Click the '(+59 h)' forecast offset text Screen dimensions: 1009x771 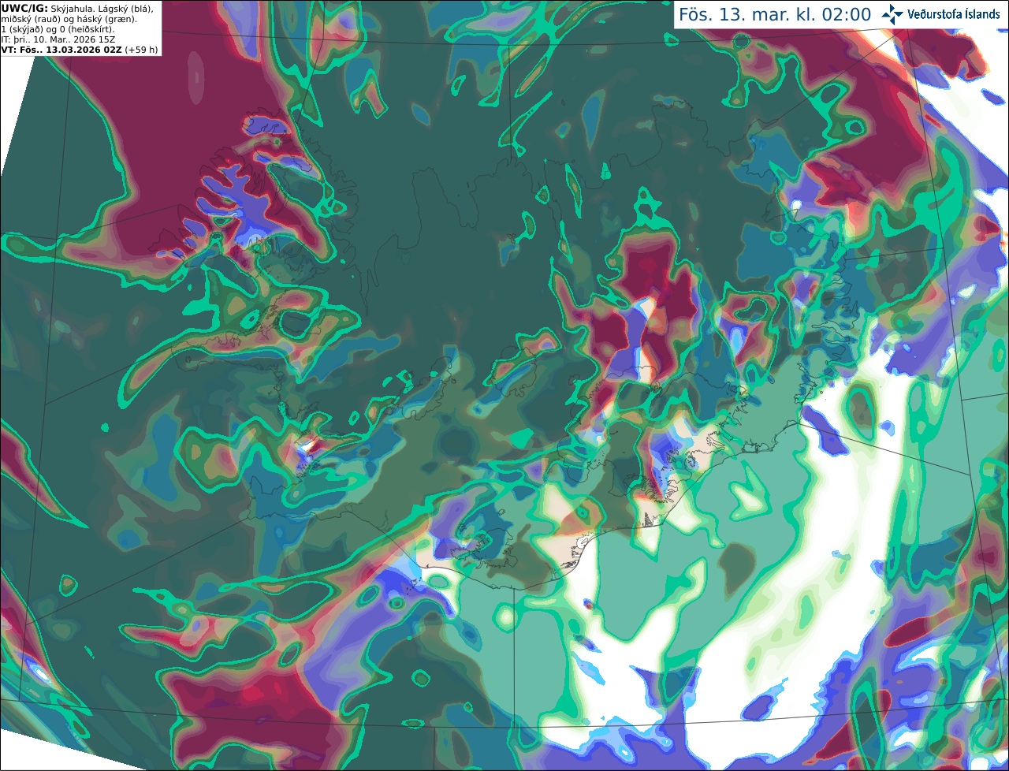(x=141, y=50)
